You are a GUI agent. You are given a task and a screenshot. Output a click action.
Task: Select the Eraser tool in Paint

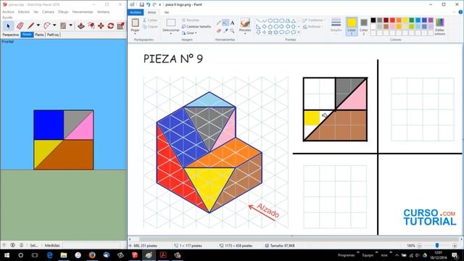pyautogui.click(x=218, y=30)
